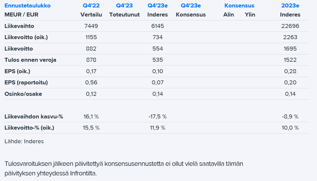
Task: Click the Liikevaihdon kasvu-% row label
Action: click(34, 117)
